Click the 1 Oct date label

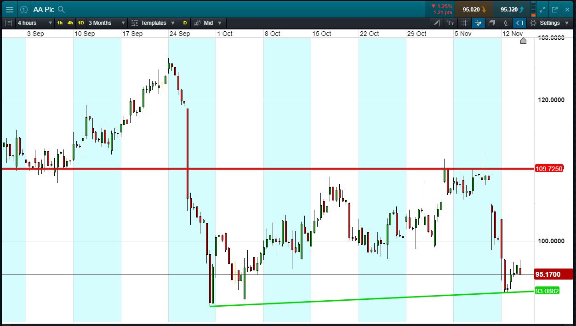tap(225, 34)
